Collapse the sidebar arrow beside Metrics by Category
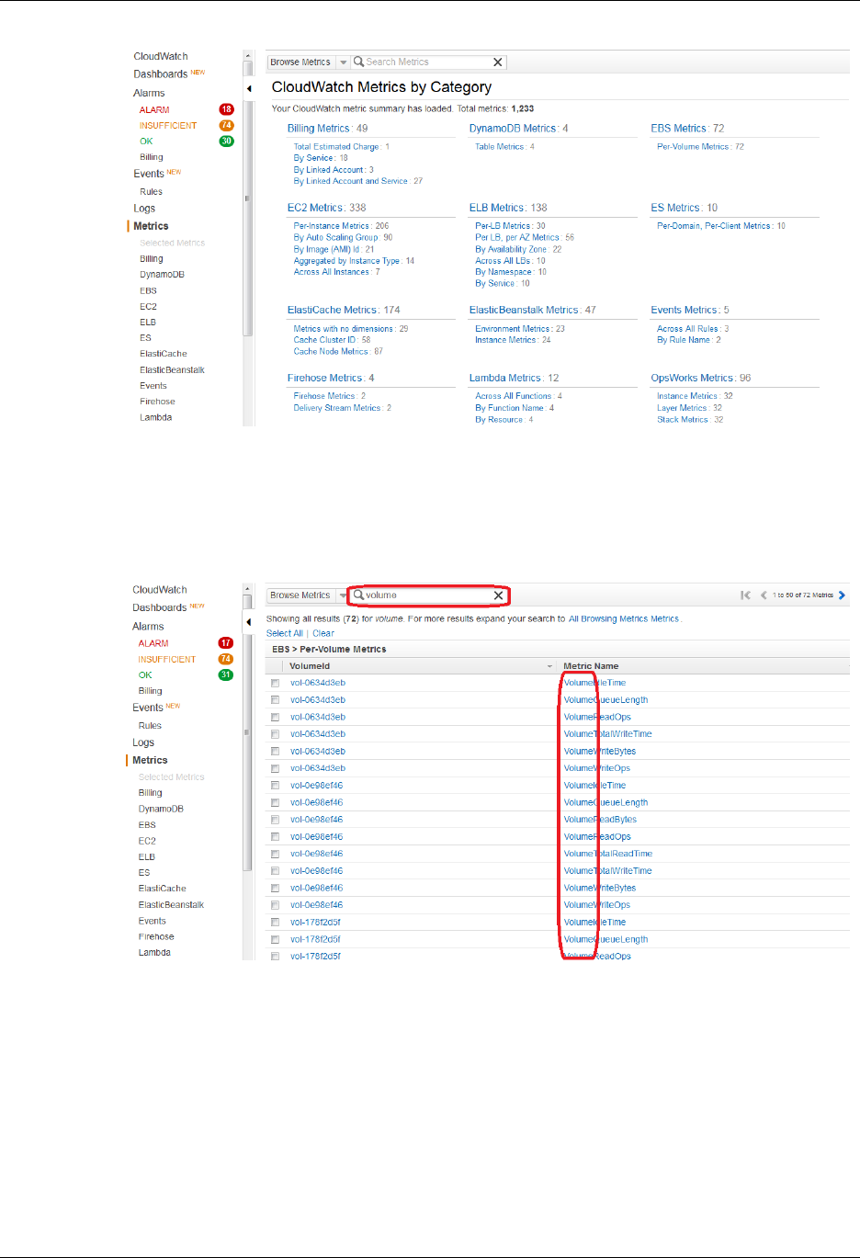Image resolution: width=860 pixels, height=1258 pixels. coord(249,89)
